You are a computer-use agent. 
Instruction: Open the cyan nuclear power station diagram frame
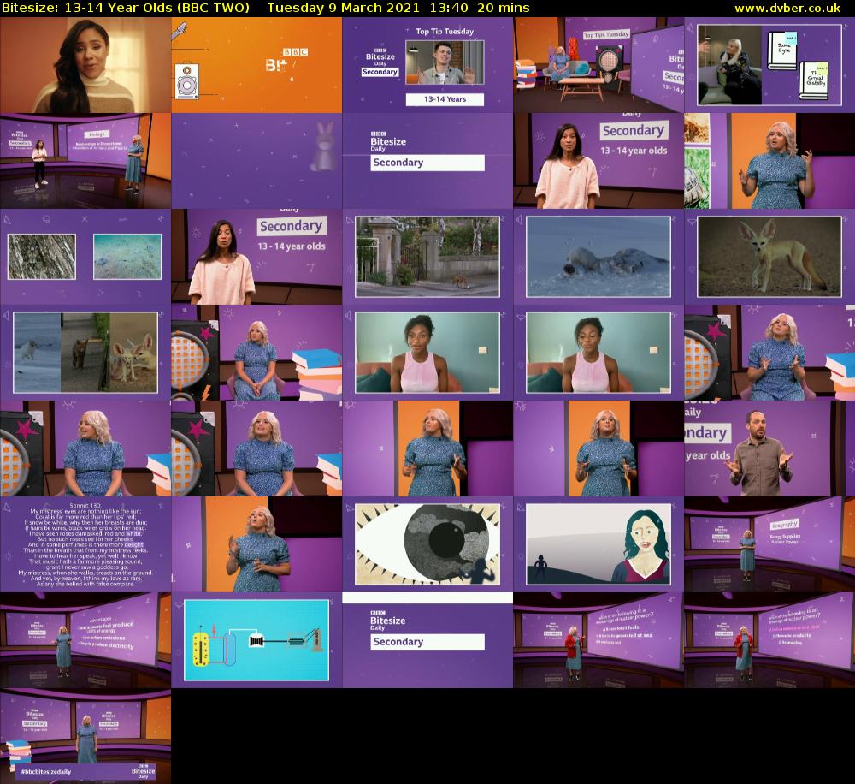click(x=256, y=640)
